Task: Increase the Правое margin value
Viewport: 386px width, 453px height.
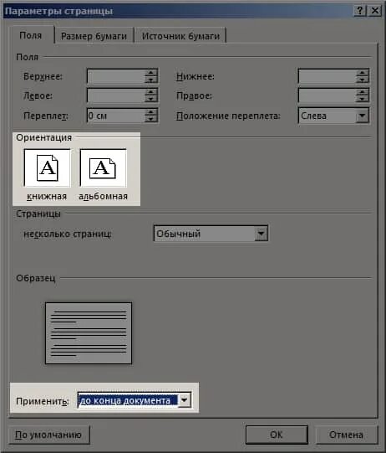Action: [x=363, y=92]
